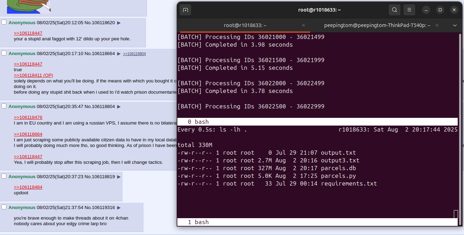This screenshot has width=464, height=235.
Task: Click the timestamp 08/02/25(Sat)21:37:54
Action: pos(60,208)
